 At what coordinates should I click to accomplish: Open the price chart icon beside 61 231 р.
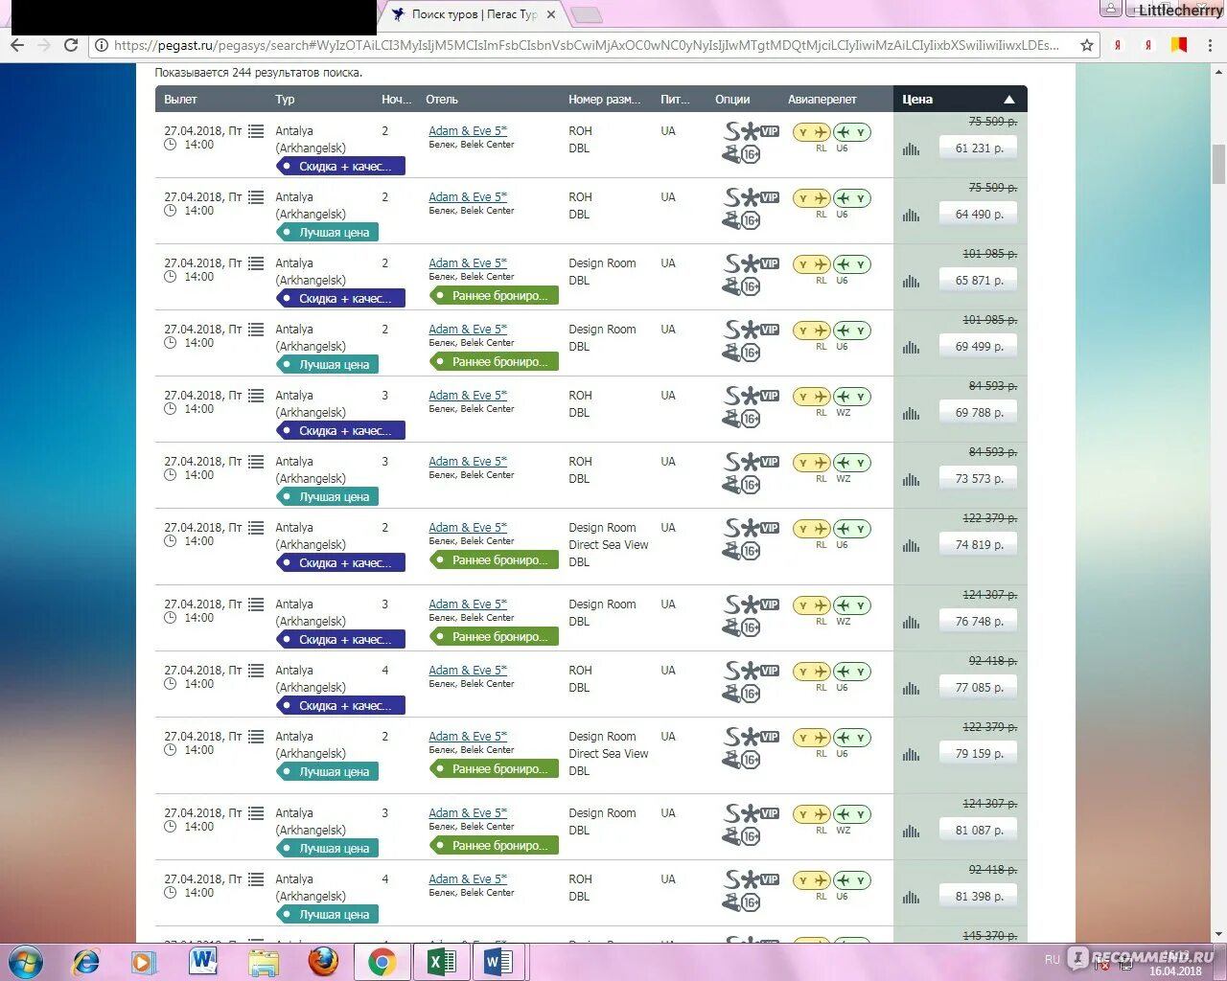pos(911,148)
